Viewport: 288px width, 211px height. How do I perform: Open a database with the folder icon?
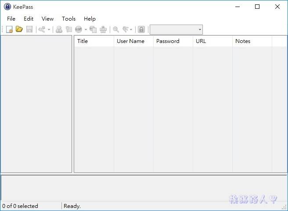coord(19,29)
